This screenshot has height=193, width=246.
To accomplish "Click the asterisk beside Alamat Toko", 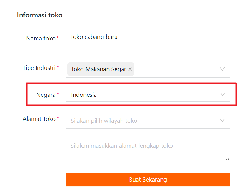I will 57,119.
